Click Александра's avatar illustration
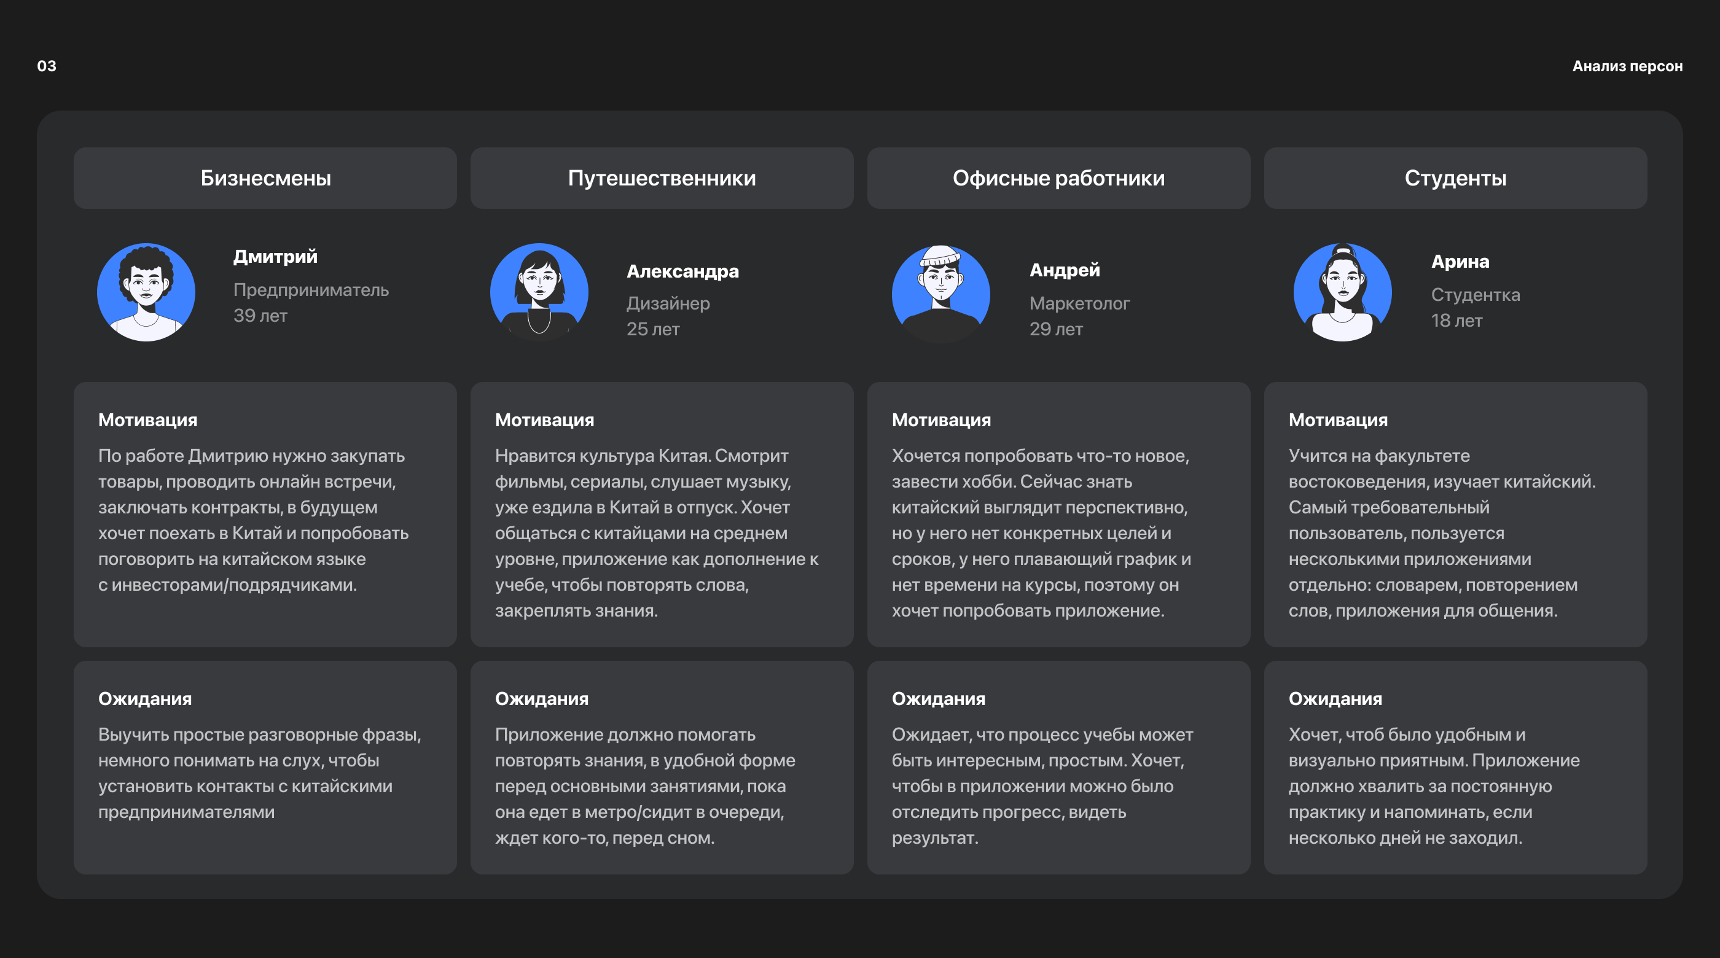Screen dimensions: 1720x958 (539, 292)
